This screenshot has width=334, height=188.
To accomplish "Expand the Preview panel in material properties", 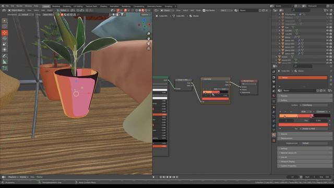I will click(x=304, y=96).
